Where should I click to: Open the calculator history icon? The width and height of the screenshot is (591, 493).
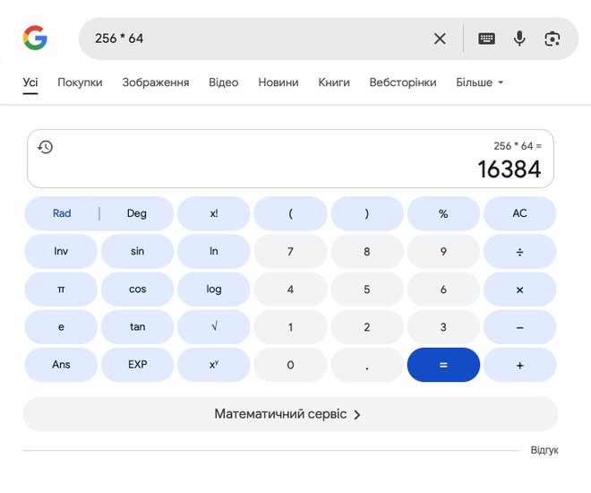46,147
